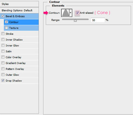Viewport: 133px width, 115px height.
Task: Enable the Satin checkbox
Action: pyautogui.click(x=3, y=51)
